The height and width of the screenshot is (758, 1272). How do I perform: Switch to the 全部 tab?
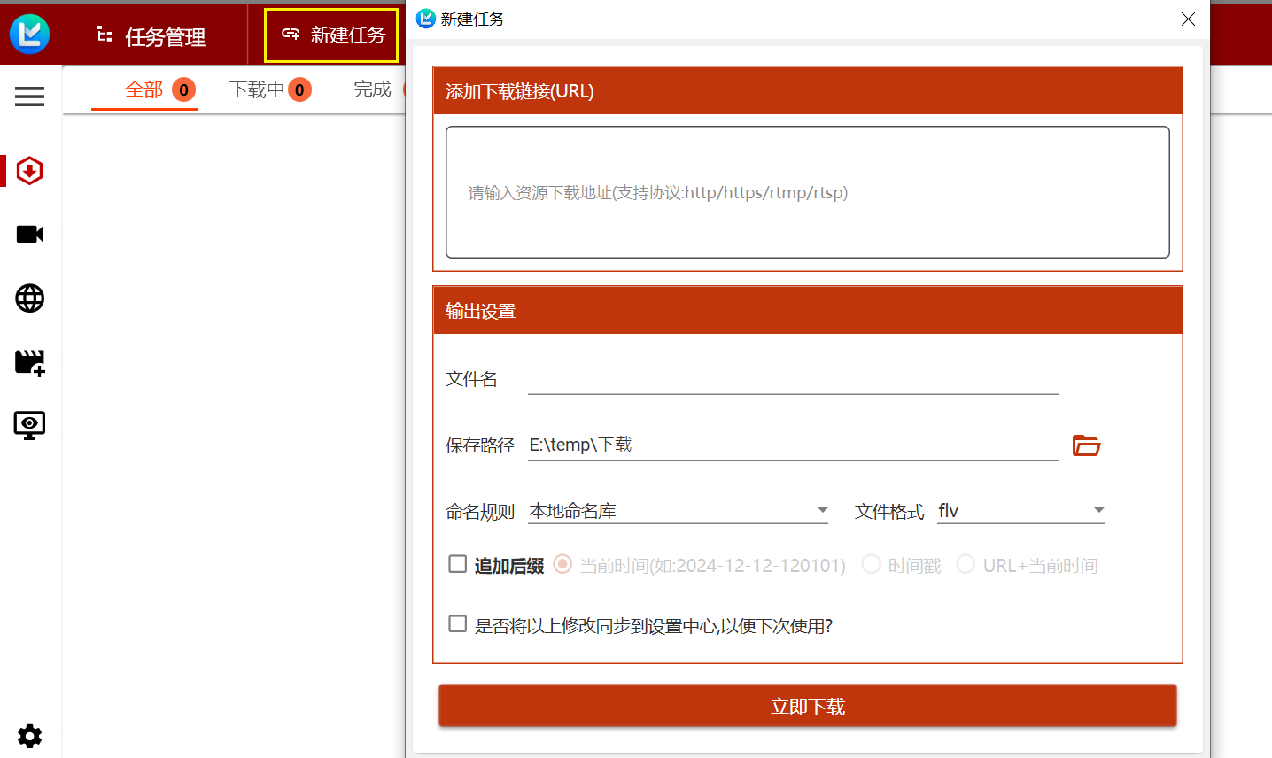pos(144,89)
